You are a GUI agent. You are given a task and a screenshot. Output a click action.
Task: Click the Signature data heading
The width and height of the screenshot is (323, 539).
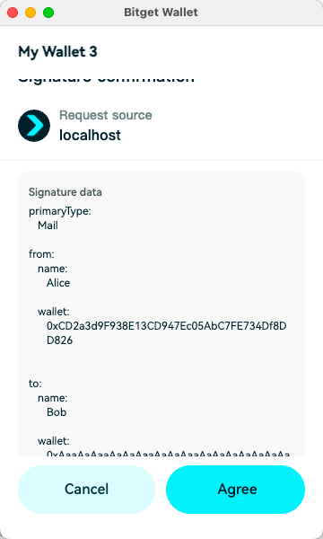pyautogui.click(x=65, y=192)
